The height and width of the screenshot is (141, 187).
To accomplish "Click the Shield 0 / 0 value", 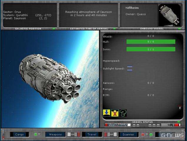I will coord(151,36).
